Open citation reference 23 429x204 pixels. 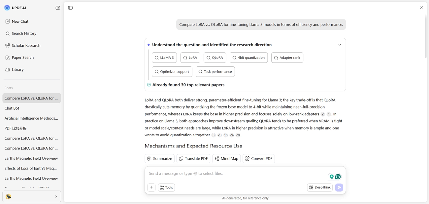pyautogui.click(x=219, y=135)
